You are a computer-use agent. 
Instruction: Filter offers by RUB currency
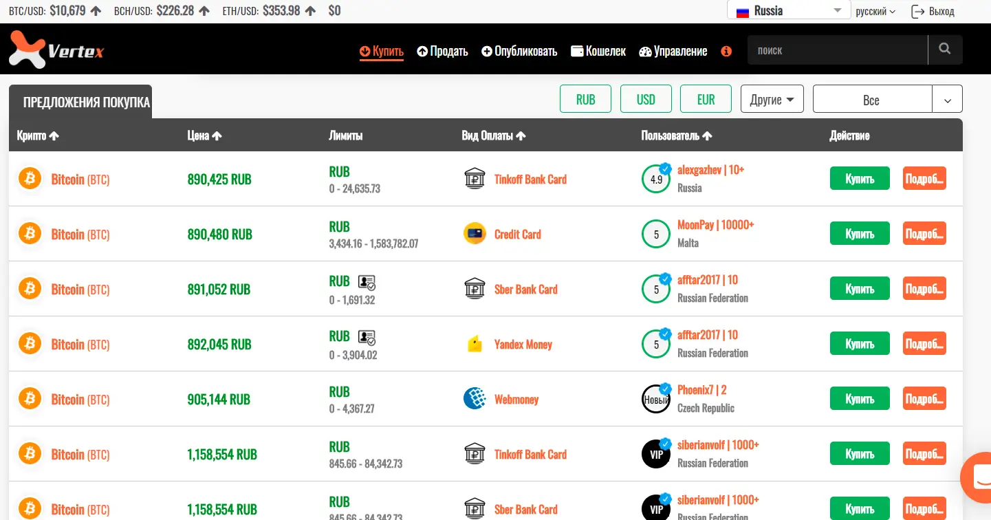(x=585, y=99)
